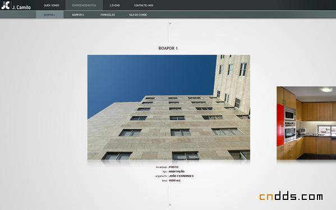Switch to the Boapor II tab
Screen dimensions: 336x210
[78, 15]
